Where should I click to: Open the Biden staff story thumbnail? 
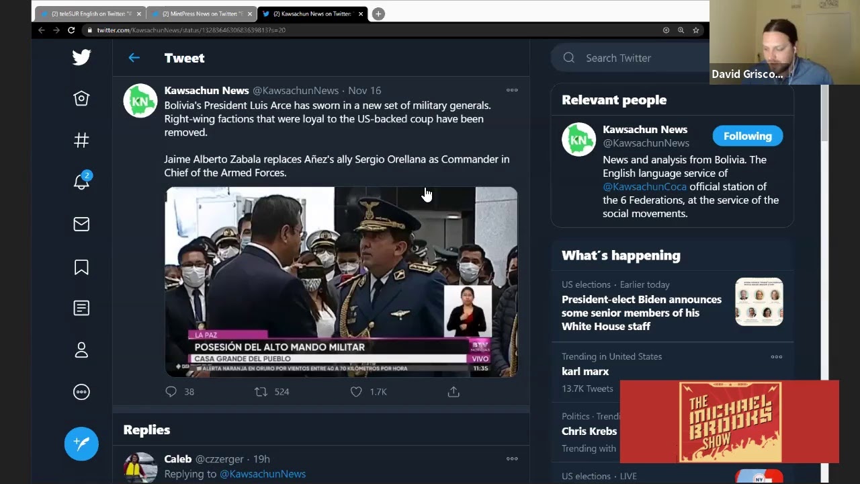pos(759,302)
